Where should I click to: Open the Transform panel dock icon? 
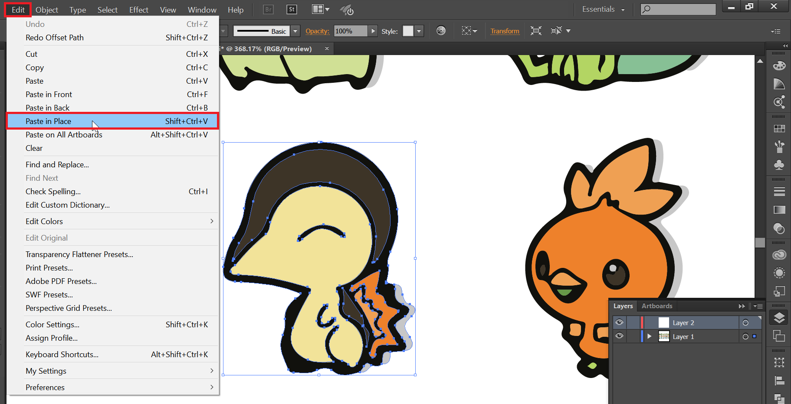tap(779, 362)
